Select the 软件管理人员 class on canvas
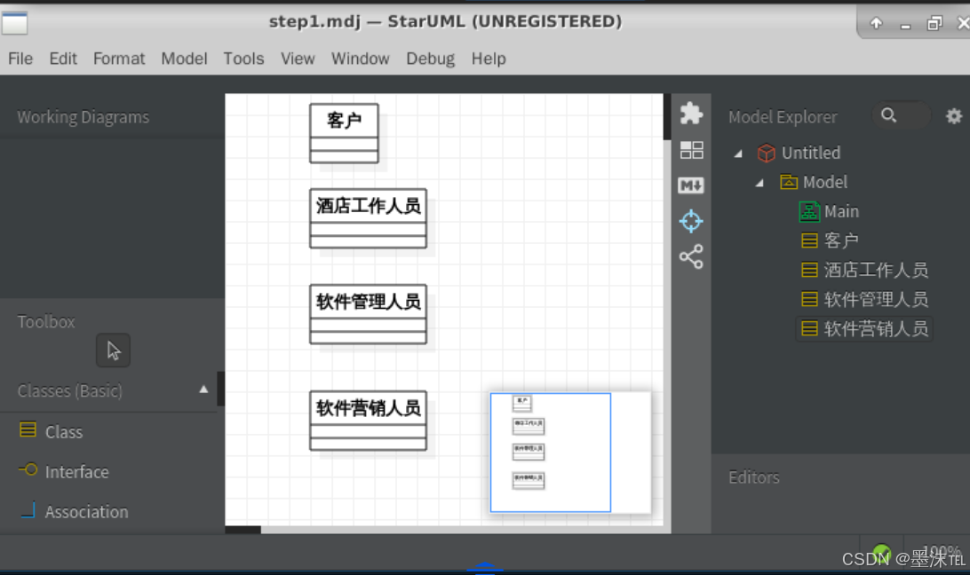The height and width of the screenshot is (575, 970). (368, 314)
